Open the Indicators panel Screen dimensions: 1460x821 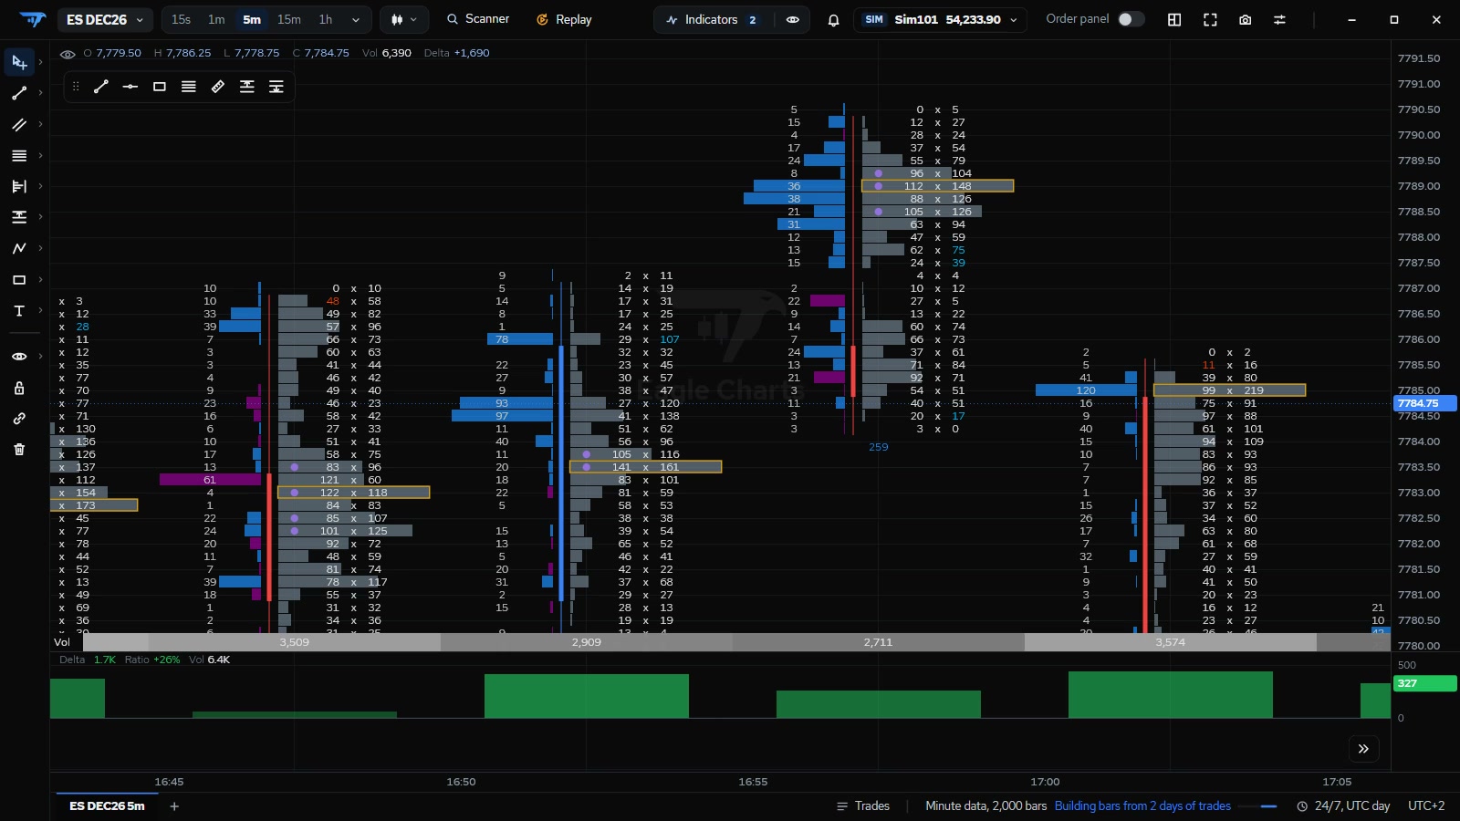712,19
